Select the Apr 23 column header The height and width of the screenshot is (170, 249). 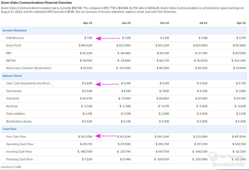88,23
